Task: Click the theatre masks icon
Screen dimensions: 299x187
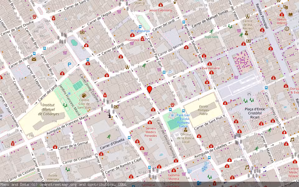Action: pyautogui.click(x=285, y=7)
